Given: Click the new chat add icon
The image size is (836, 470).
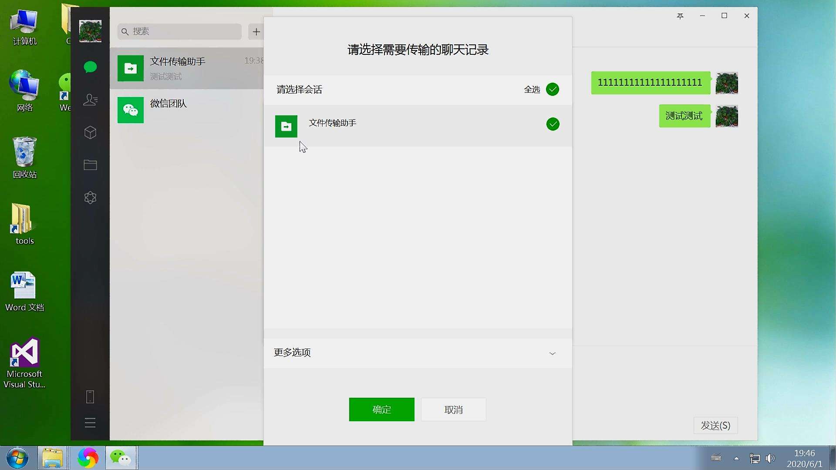Looking at the screenshot, I should (256, 31).
